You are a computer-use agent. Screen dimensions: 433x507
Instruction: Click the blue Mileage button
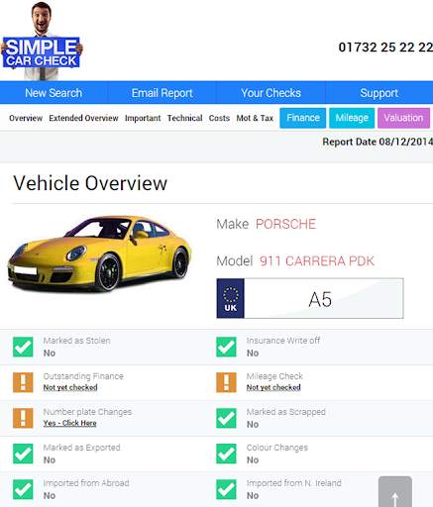(352, 118)
